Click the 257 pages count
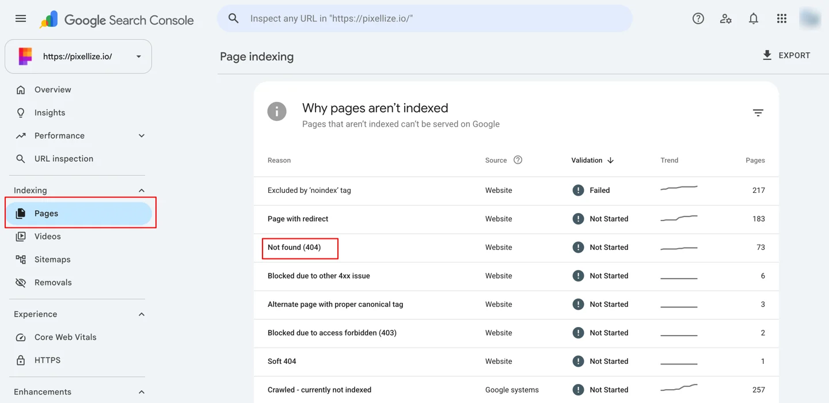Screen dimensions: 829x403 [x=759, y=390]
